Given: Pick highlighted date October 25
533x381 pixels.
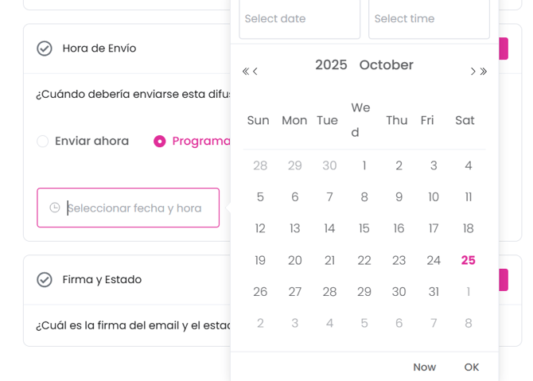Looking at the screenshot, I should pyautogui.click(x=468, y=260).
